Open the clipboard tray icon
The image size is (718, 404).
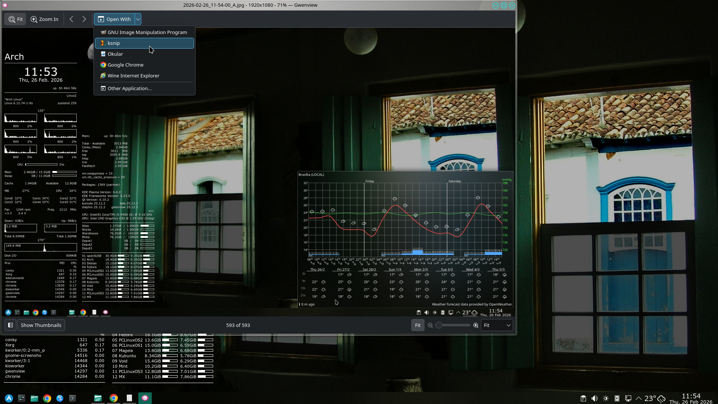(x=583, y=398)
